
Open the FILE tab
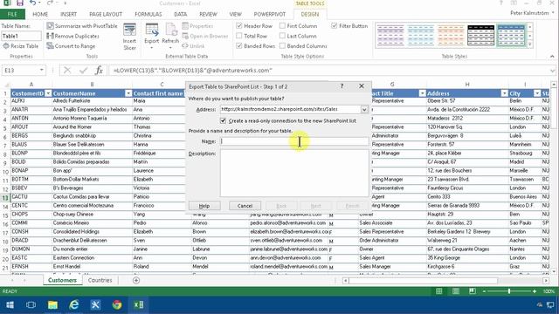[12, 14]
